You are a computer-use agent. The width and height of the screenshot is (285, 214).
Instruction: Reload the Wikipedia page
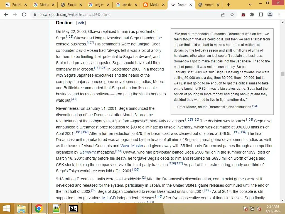point(24,14)
